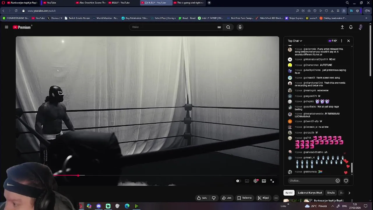
Task: Open the on-screen keyboard in search box
Action: click(x=219, y=27)
